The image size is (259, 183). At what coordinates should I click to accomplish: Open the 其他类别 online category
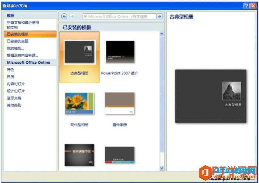pos(14,105)
